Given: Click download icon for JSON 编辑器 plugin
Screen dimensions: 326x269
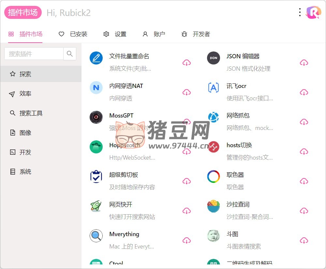Looking at the screenshot, I should click(304, 63).
